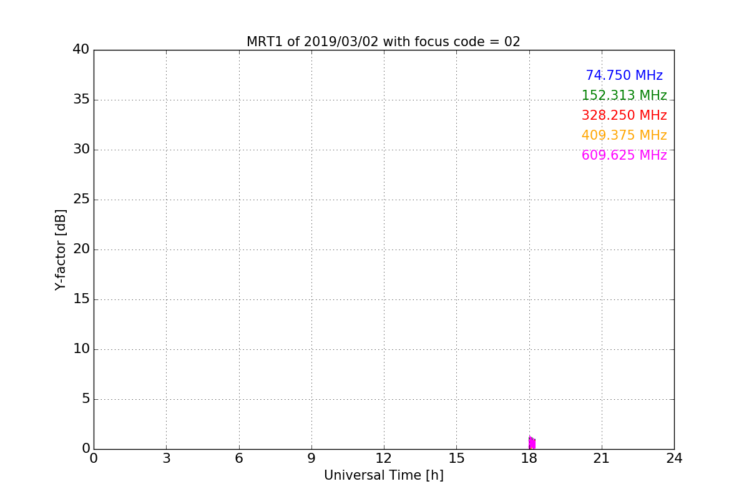Select the red 328.250 MHz legend label
Viewport: 749px width, 499px height.
624,115
